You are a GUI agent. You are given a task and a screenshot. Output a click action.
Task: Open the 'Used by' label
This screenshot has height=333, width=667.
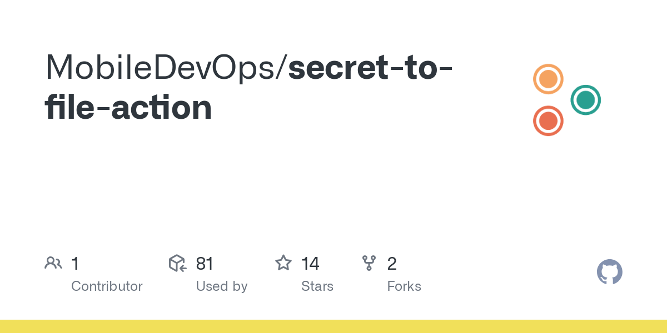click(x=221, y=286)
